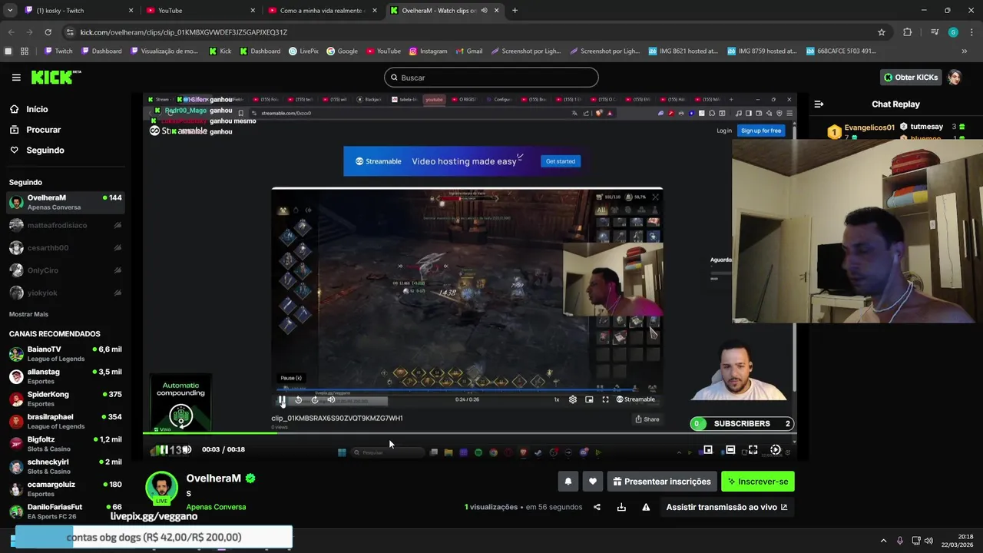Toggle notification bell for OvelheraM

568,482
